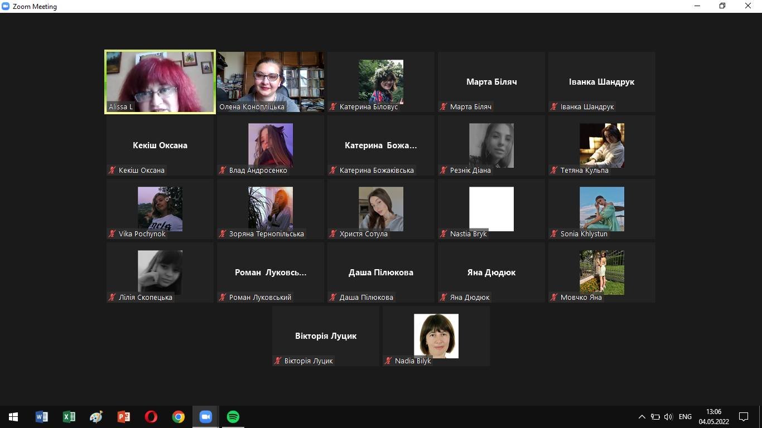The height and width of the screenshot is (428, 762).
Task: Click Христя Сотула's profile picture
Action: 381,209
